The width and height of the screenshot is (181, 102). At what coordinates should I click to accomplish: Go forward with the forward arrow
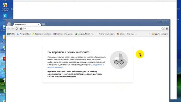coord(12,29)
